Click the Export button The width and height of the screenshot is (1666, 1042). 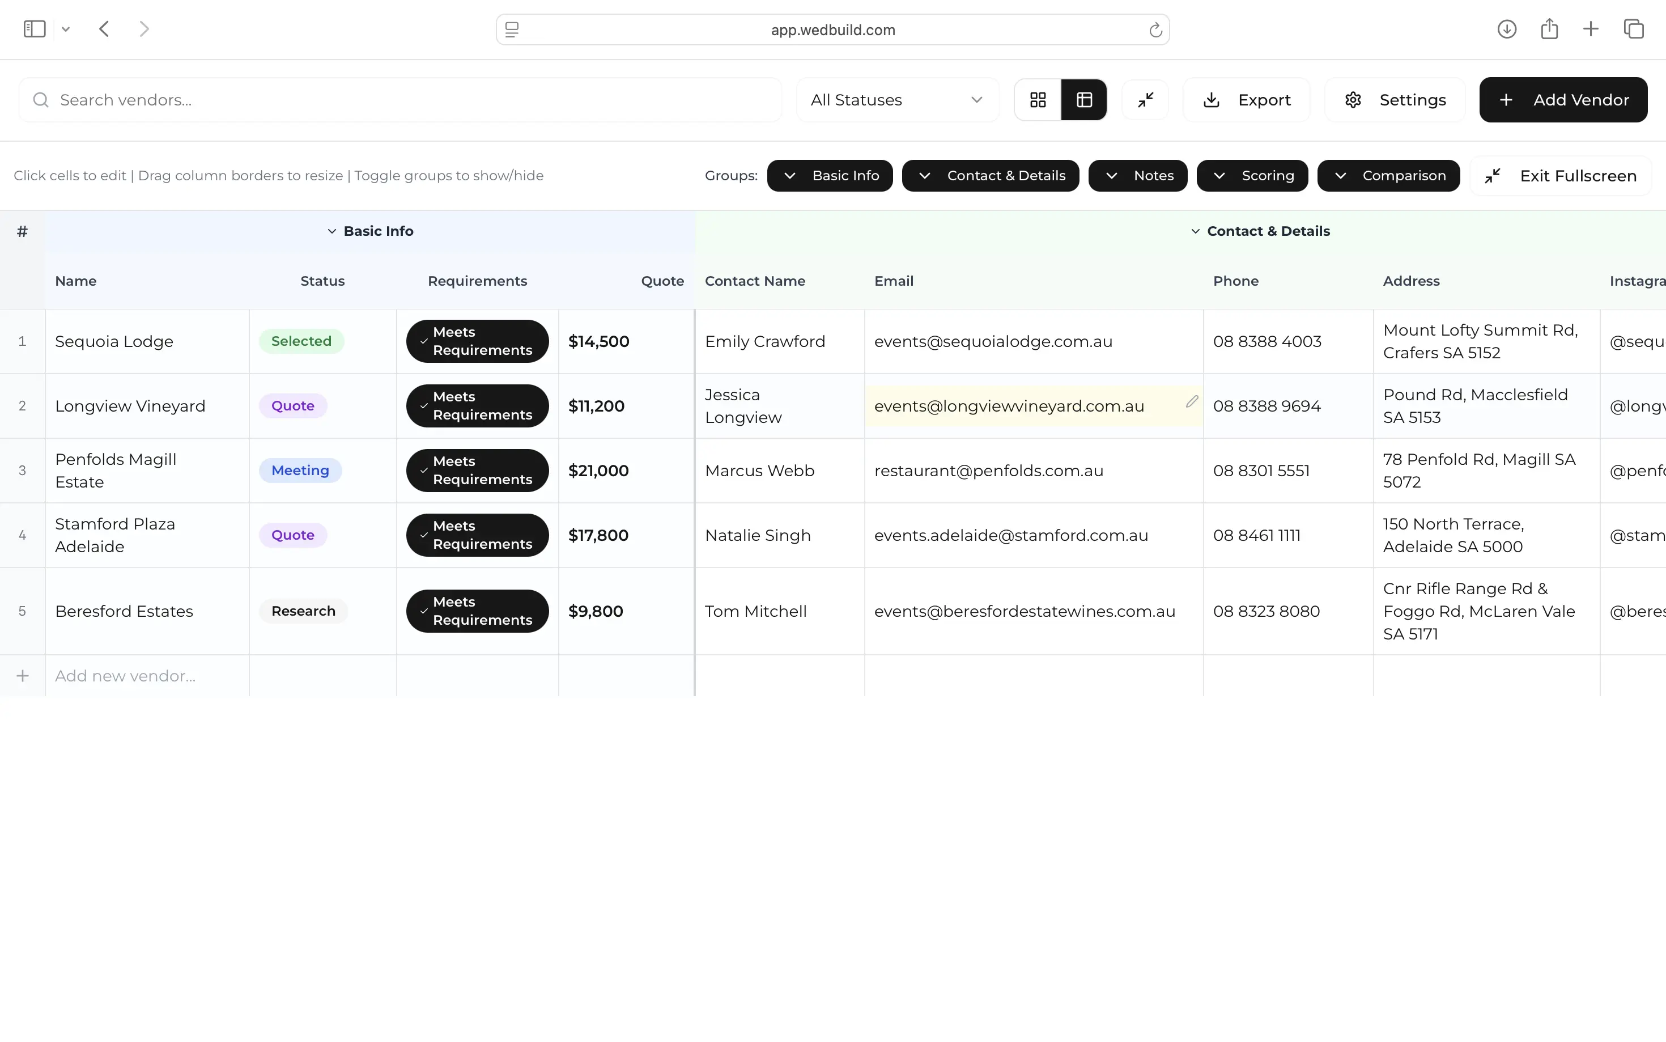pos(1247,100)
